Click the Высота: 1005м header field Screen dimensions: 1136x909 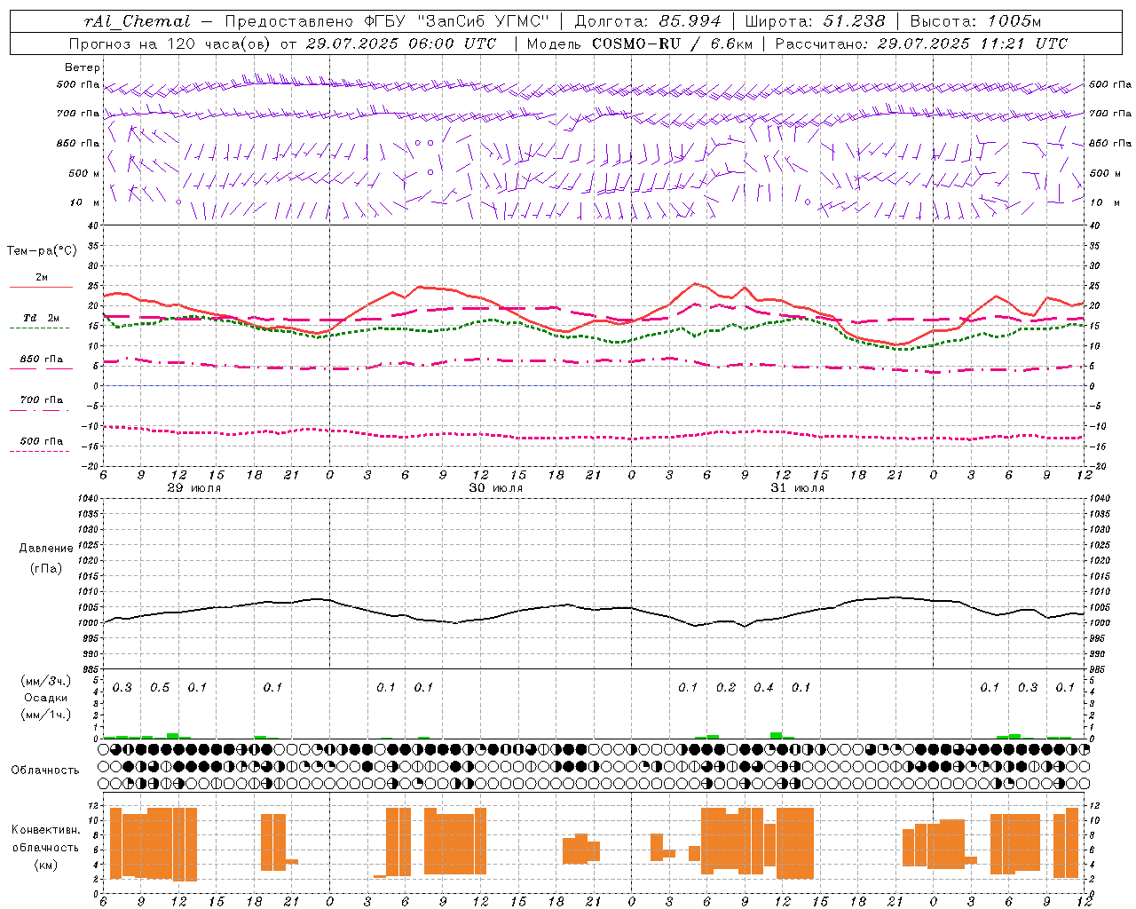(x=975, y=21)
